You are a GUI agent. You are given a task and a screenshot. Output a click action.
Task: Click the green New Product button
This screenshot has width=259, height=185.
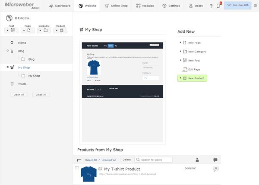tap(192, 78)
